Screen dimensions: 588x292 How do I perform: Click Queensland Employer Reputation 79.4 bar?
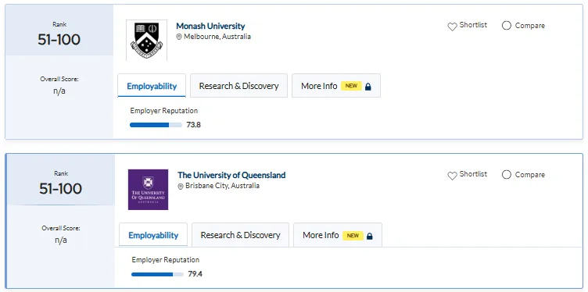coord(157,274)
